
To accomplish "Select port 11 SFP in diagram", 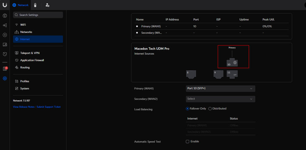I will 232,75.
